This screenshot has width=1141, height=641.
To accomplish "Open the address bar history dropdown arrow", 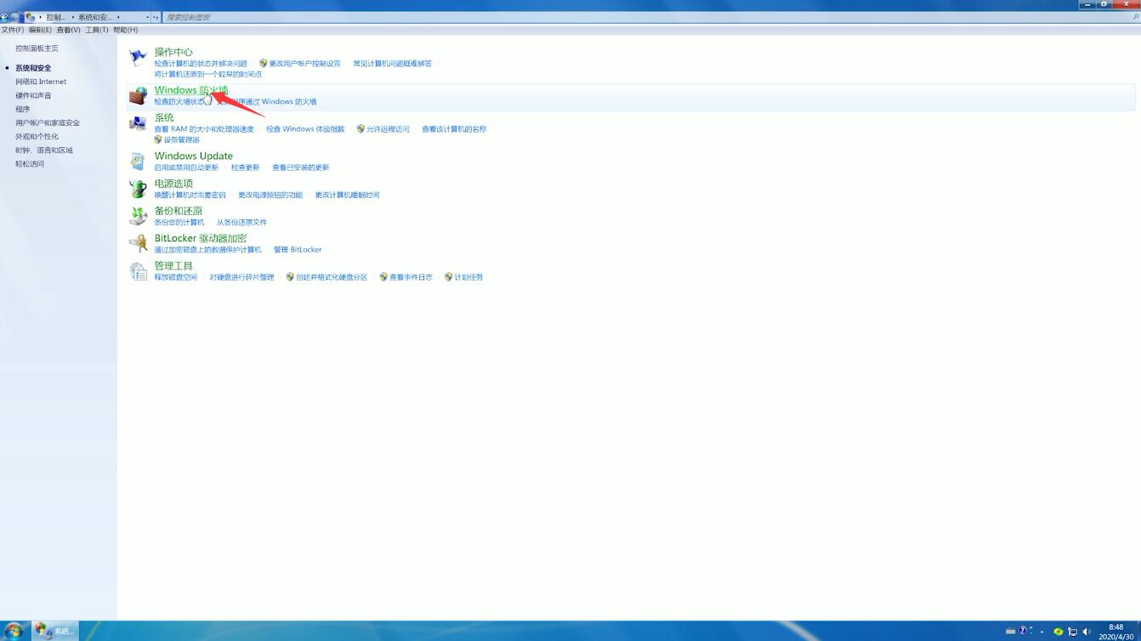I will [147, 17].
